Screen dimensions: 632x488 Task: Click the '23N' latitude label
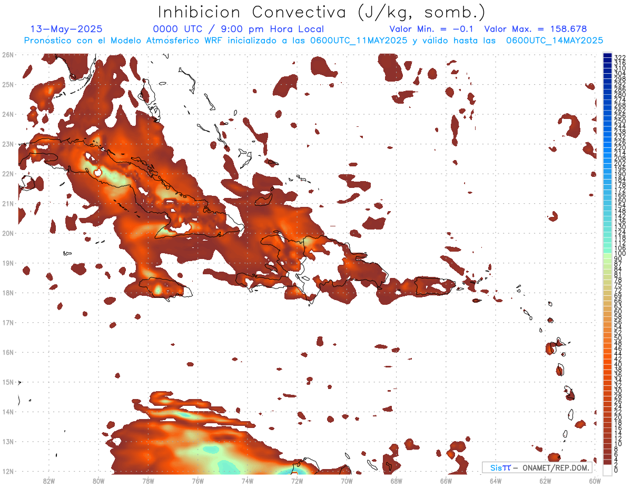click(x=8, y=144)
